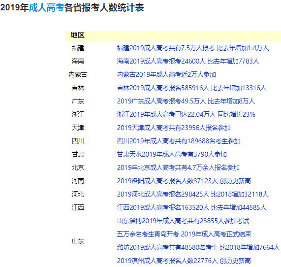The height and width of the screenshot is (267, 281).
Task: Open the 2019年北京成人高考共有4.7万余人报名参加 link
Action: click(x=178, y=167)
